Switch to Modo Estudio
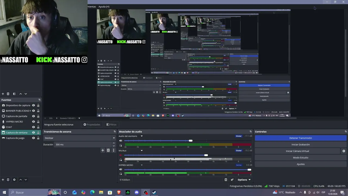 [x=300, y=158]
